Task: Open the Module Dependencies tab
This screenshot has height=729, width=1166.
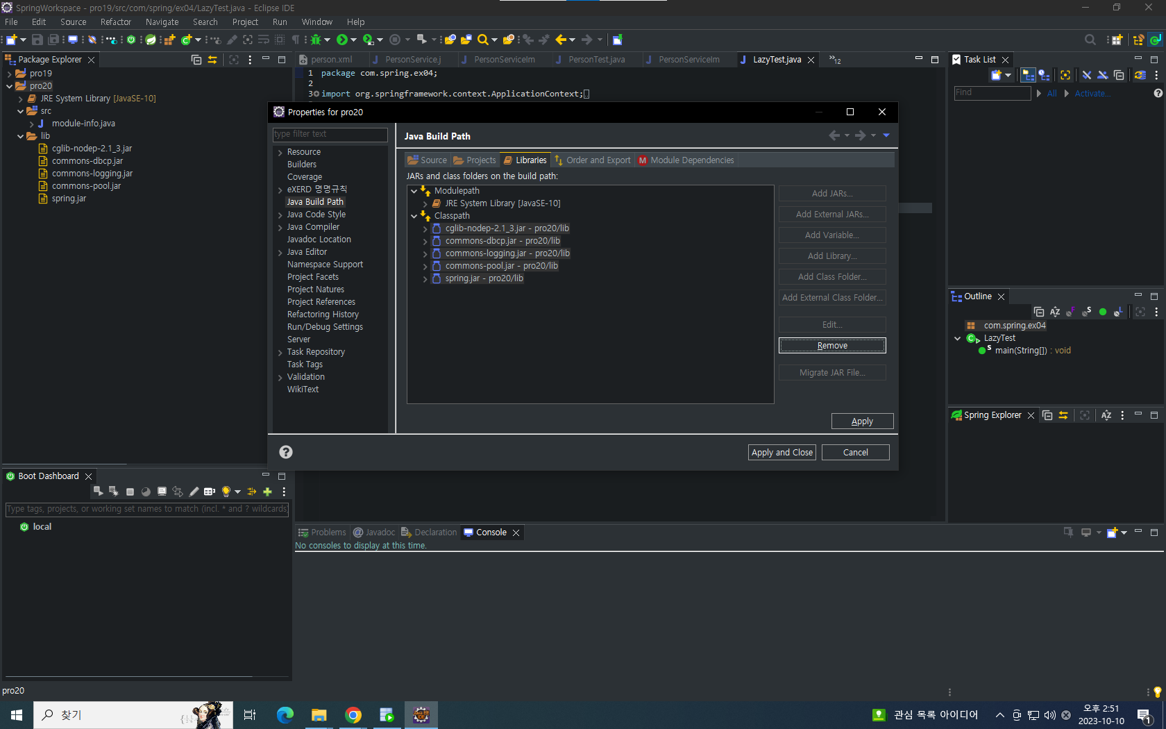Action: click(x=686, y=160)
